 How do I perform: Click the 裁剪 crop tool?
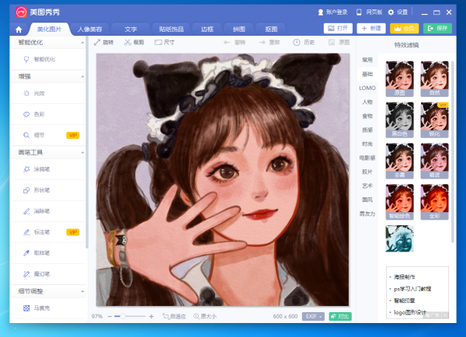(x=134, y=43)
